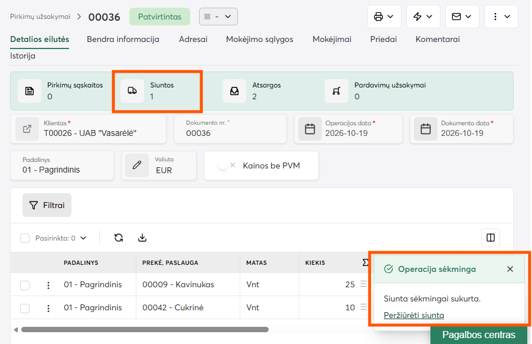This screenshot has width=532, height=344.
Task: Open the email actions dropdown
Action: [462, 17]
